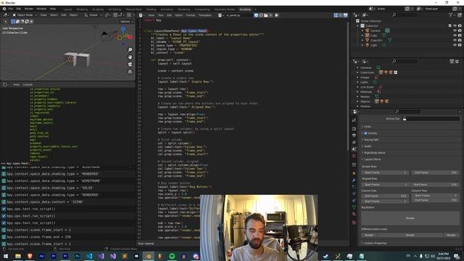Click the Run Script play button
The image size is (464, 261).
(276, 15)
